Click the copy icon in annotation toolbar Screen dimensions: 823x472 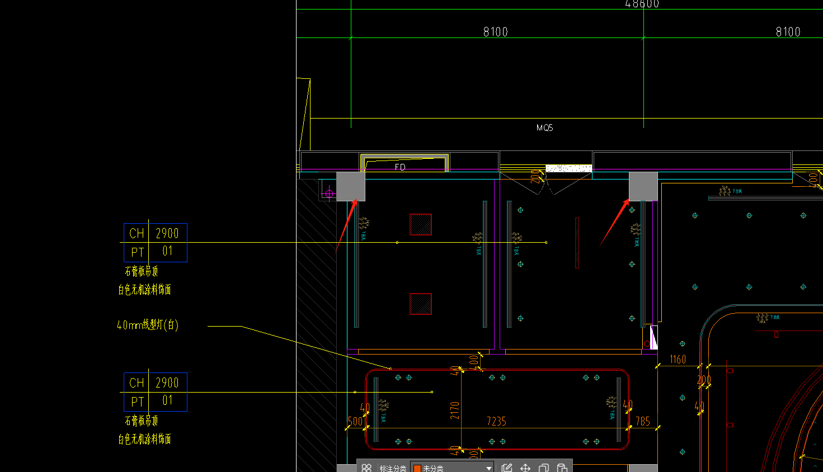click(543, 468)
